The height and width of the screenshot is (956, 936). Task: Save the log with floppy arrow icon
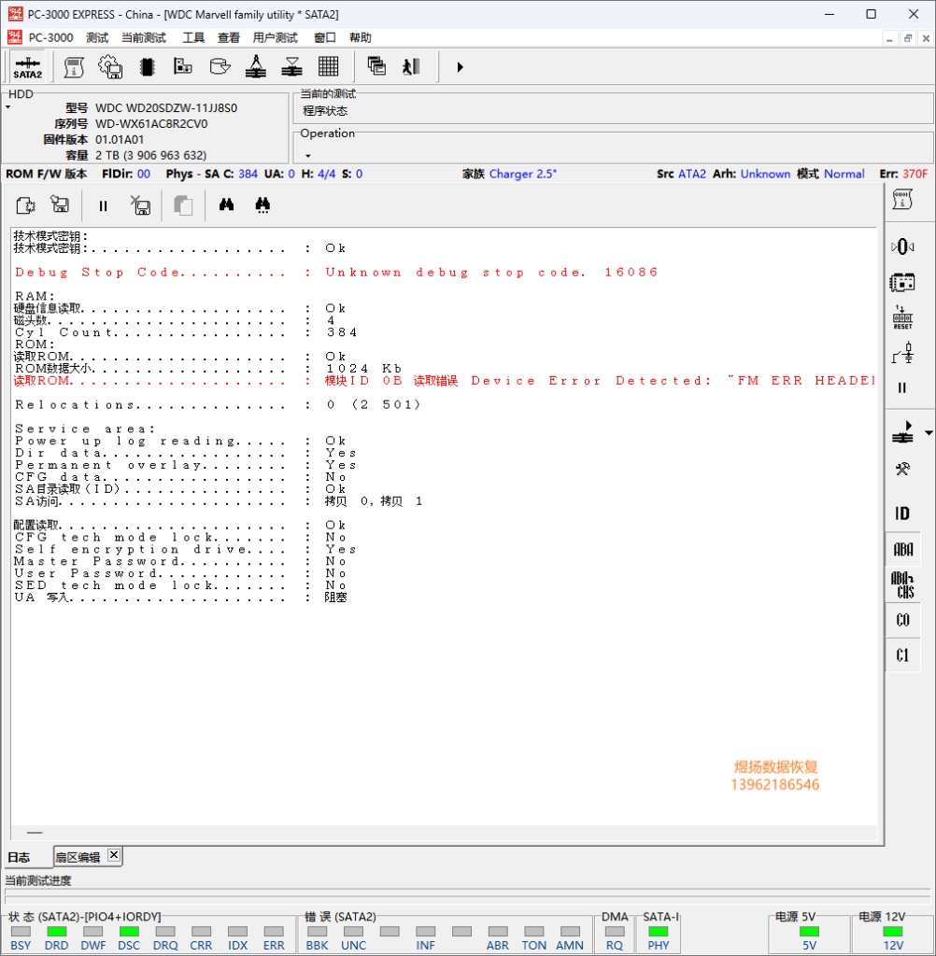pyautogui.click(x=60, y=204)
